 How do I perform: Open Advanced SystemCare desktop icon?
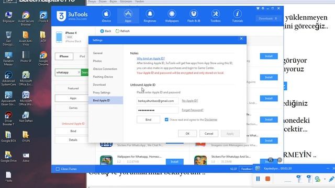click(8, 78)
